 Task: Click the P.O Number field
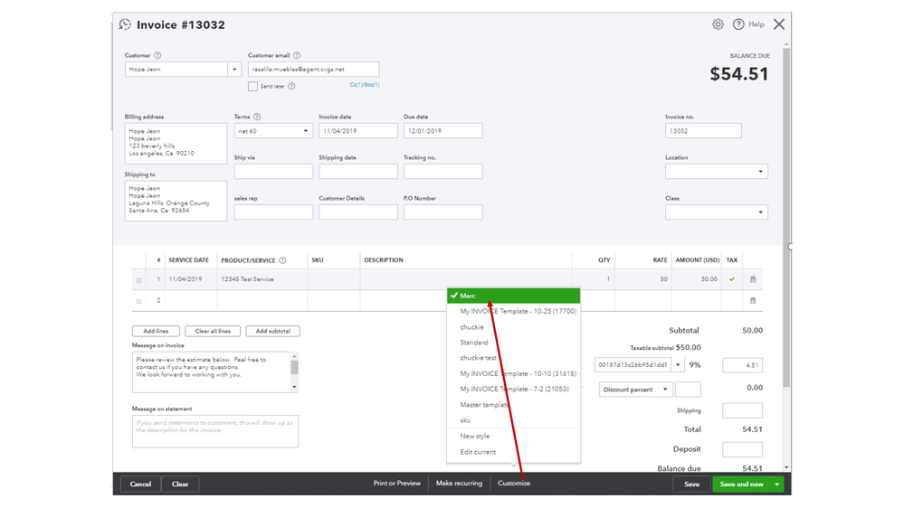click(442, 212)
